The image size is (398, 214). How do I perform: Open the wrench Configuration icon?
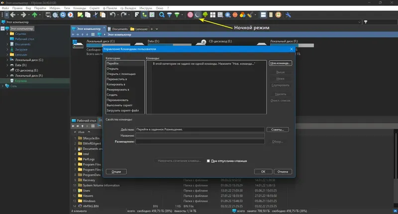[x=288, y=15]
